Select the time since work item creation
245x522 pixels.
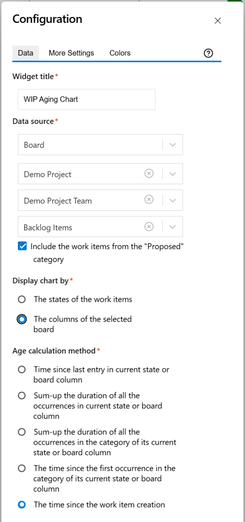pyautogui.click(x=22, y=505)
